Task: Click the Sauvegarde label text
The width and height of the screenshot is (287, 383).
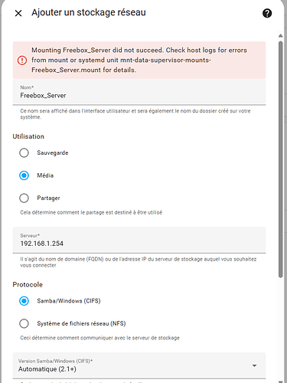Action: click(x=53, y=152)
